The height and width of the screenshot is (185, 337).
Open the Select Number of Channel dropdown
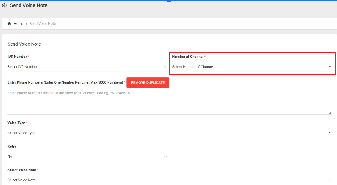(252, 67)
